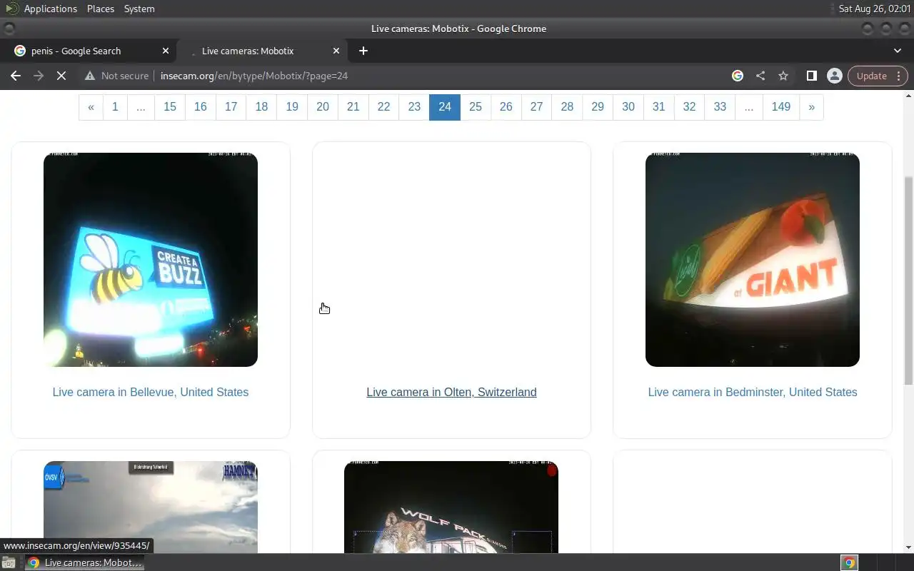Jump to page 20
This screenshot has height=571, width=914.
323,107
